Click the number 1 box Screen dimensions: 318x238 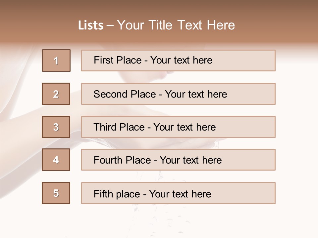[x=56, y=60]
